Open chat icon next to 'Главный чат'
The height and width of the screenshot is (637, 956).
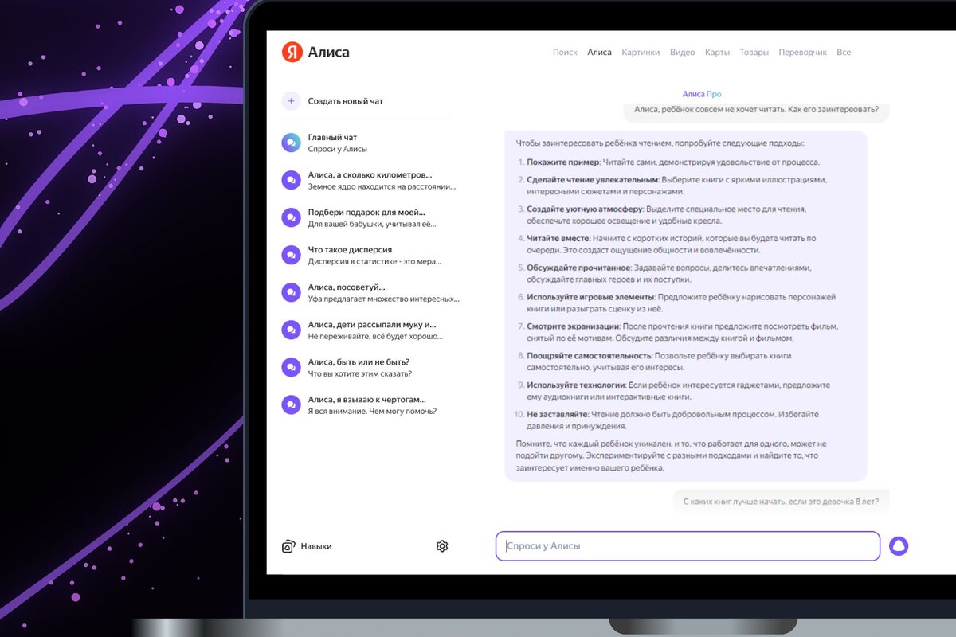click(x=291, y=143)
